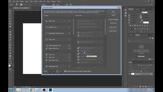Select the Pen tool in left toolbar
Viewport: 163px width, 92px height.
pos(10,40)
